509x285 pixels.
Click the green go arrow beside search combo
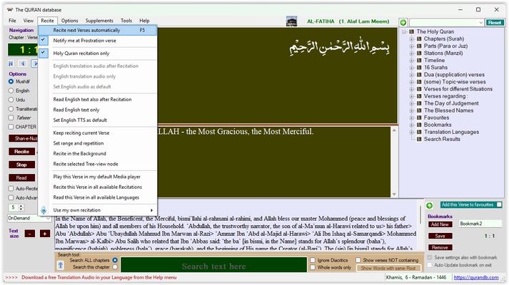[x=403, y=22]
